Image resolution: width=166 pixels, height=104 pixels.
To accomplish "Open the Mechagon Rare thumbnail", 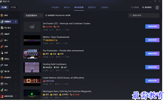I will coord(32,95).
